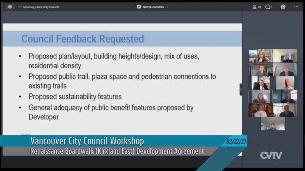This screenshot has height=171, width=305.
Task: Open the meeting info icon
Action: coord(10,7)
